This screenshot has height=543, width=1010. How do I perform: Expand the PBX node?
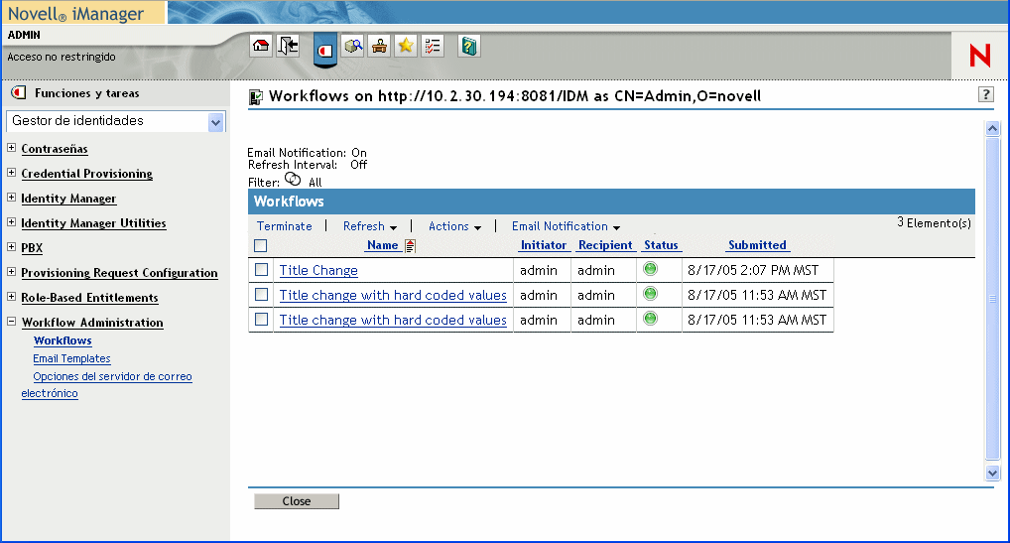pyautogui.click(x=11, y=247)
